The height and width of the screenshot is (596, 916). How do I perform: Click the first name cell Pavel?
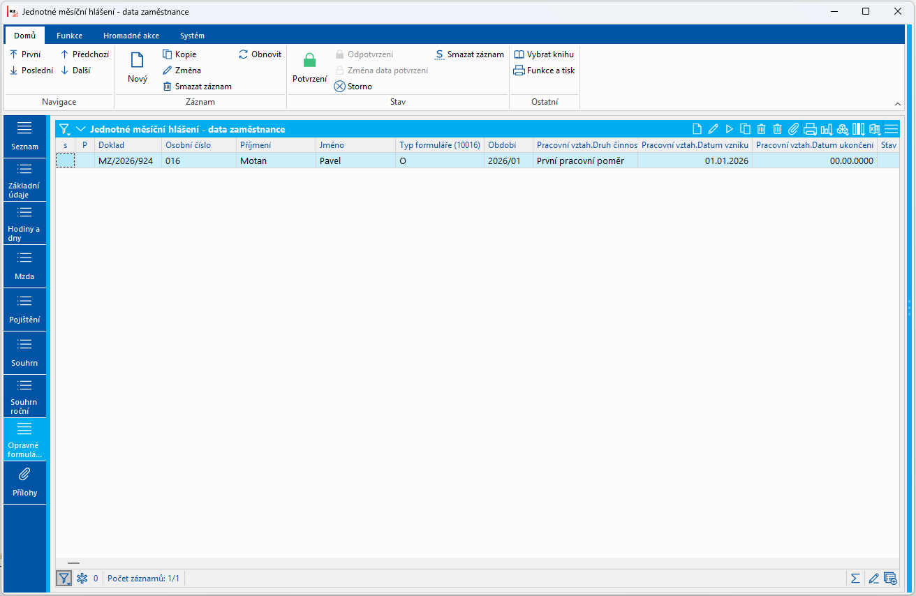pyautogui.click(x=355, y=161)
